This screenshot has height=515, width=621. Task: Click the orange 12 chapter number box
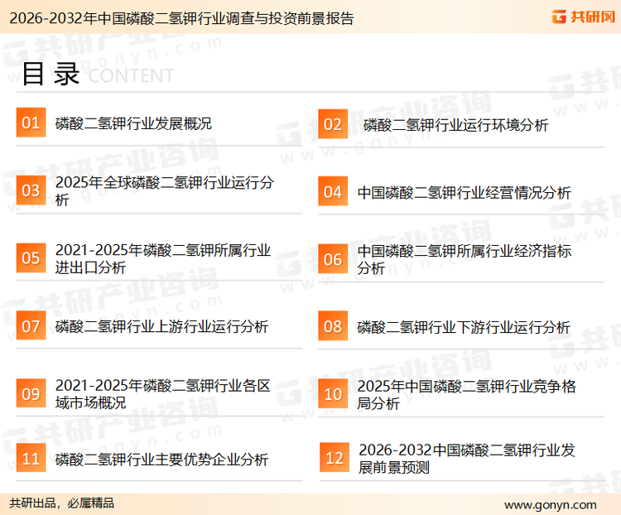pyautogui.click(x=335, y=458)
